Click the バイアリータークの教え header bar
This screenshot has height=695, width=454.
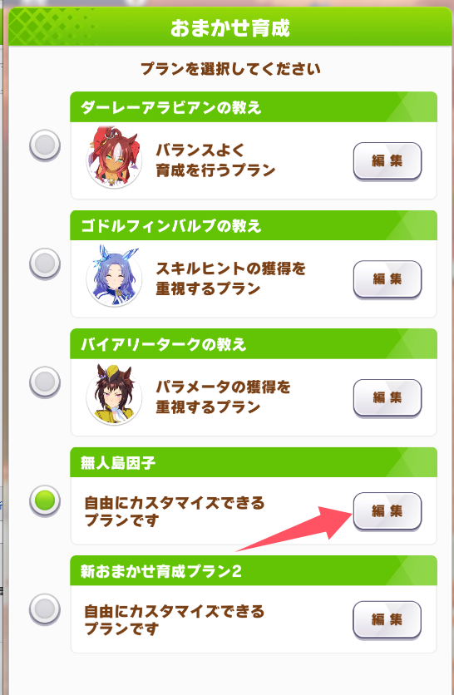[254, 343]
